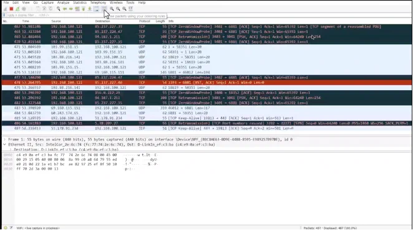Toggle packet colorization by coloring rules
Image resolution: width=413 pixels, height=230 pixels.
[104, 9]
